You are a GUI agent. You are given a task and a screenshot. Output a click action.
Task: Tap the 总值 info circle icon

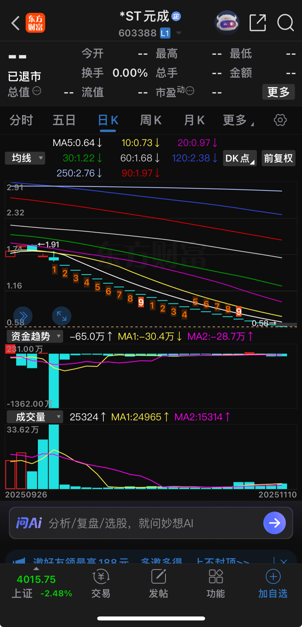point(37,91)
